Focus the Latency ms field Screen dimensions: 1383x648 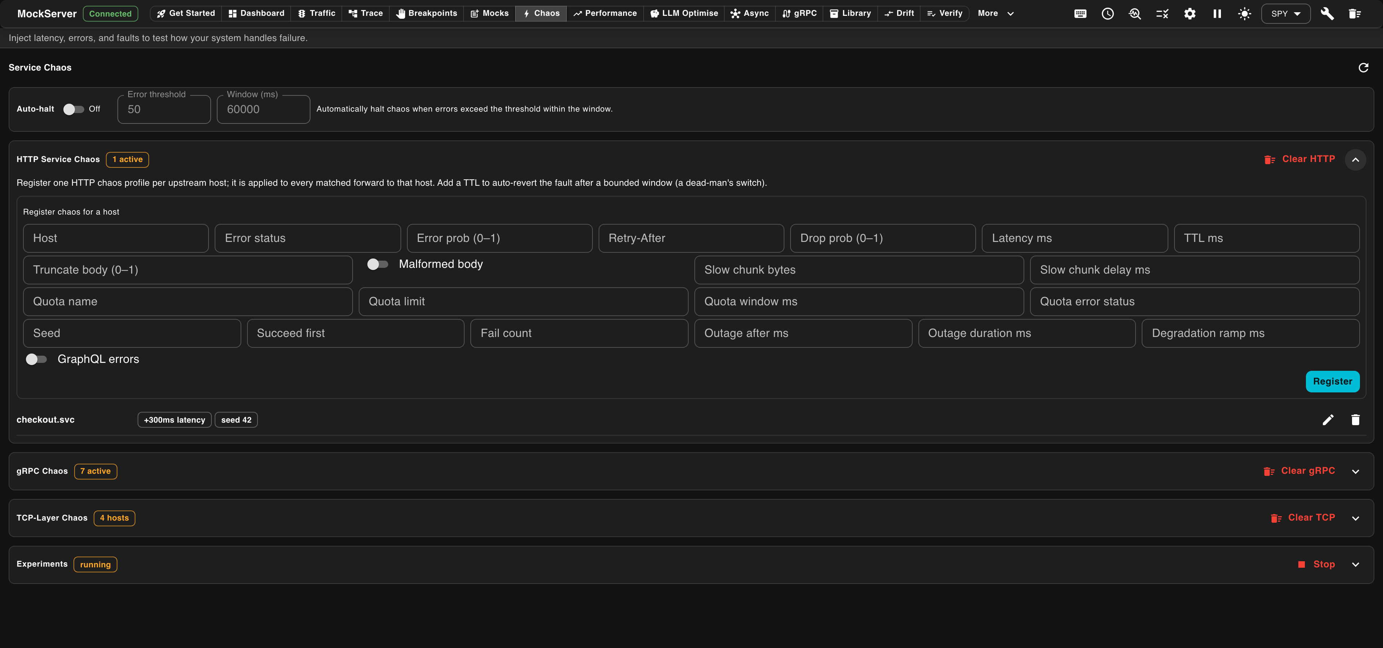click(x=1074, y=238)
